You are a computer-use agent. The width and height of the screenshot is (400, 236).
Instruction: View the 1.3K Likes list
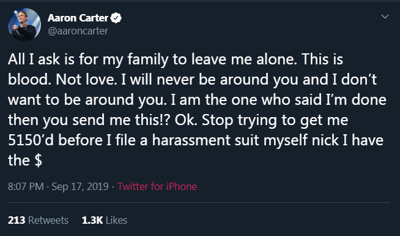point(105,220)
